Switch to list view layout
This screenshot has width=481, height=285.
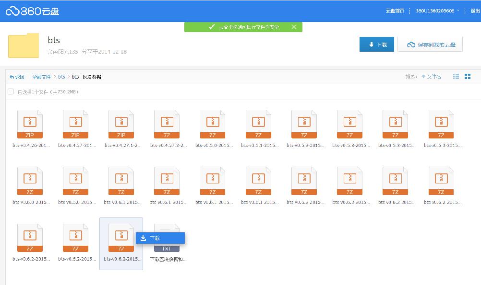pos(456,77)
